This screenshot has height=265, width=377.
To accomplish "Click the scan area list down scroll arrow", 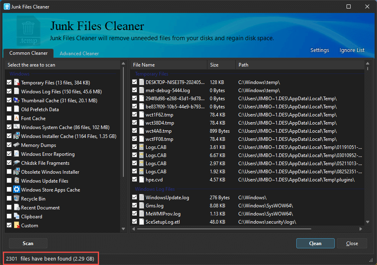I will pos(123,229).
